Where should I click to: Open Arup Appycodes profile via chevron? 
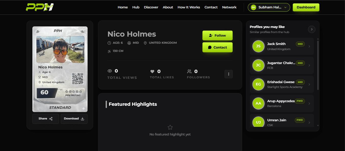[309, 103]
